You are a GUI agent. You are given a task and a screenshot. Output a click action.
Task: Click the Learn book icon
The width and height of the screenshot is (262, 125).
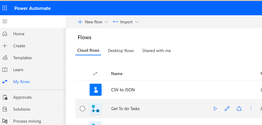click(x=5, y=70)
